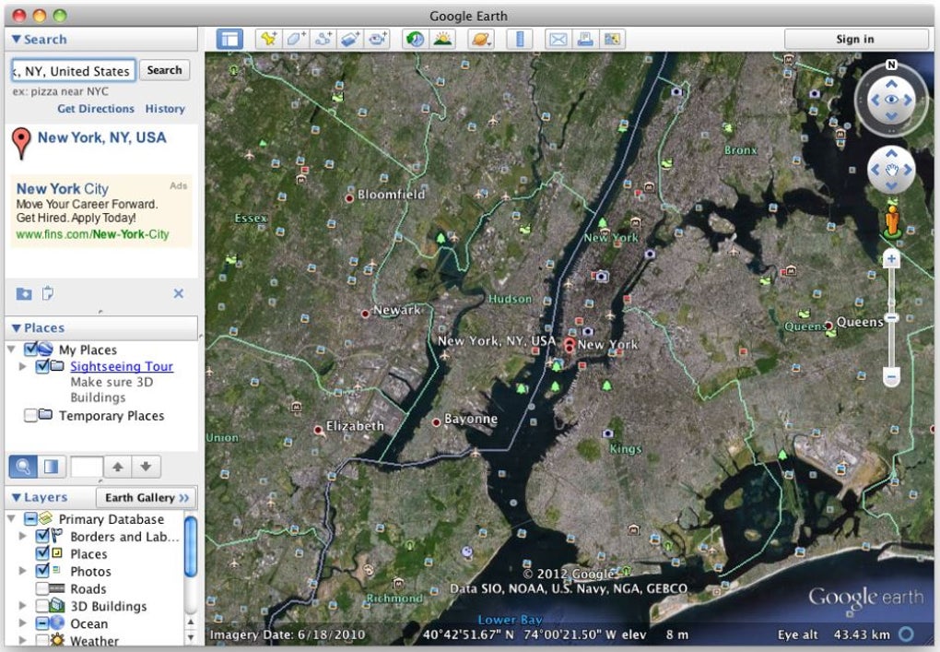
Task: Copy search results to My Places
Action: pyautogui.click(x=24, y=293)
